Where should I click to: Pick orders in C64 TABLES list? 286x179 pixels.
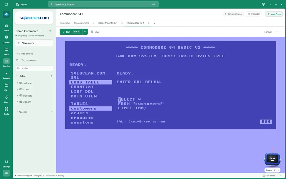(79, 113)
